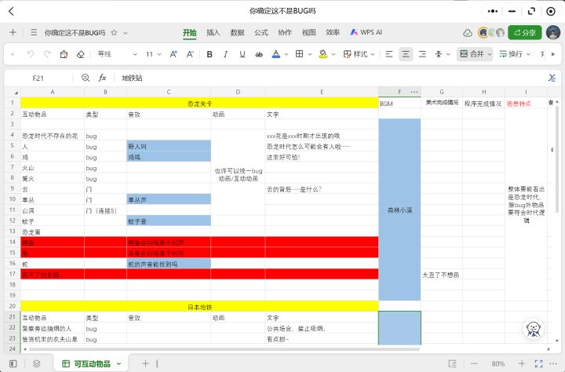Open the 效率 tab

click(x=332, y=32)
